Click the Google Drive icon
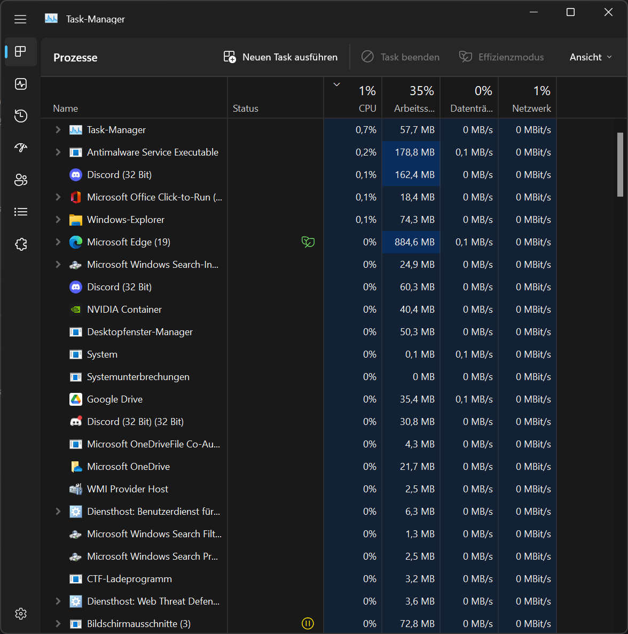The image size is (628, 634). (x=75, y=399)
